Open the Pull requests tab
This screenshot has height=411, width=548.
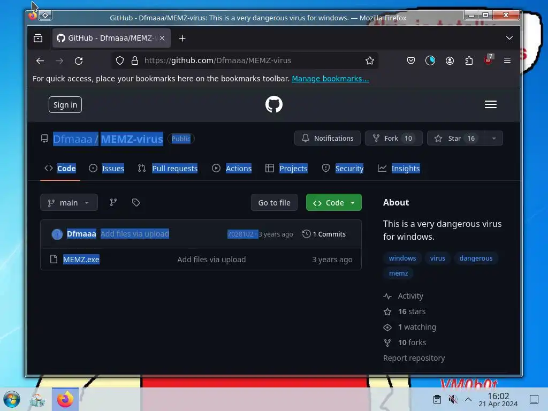pos(168,169)
